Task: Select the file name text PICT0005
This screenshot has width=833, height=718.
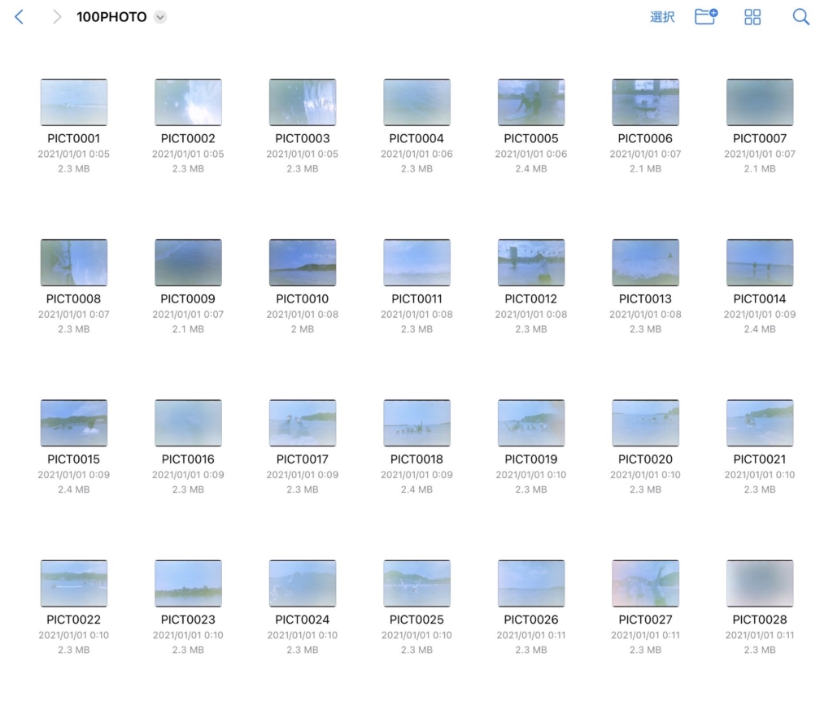Action: coord(531,138)
